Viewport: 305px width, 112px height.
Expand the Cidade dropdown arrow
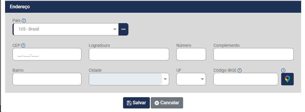pos(165,79)
